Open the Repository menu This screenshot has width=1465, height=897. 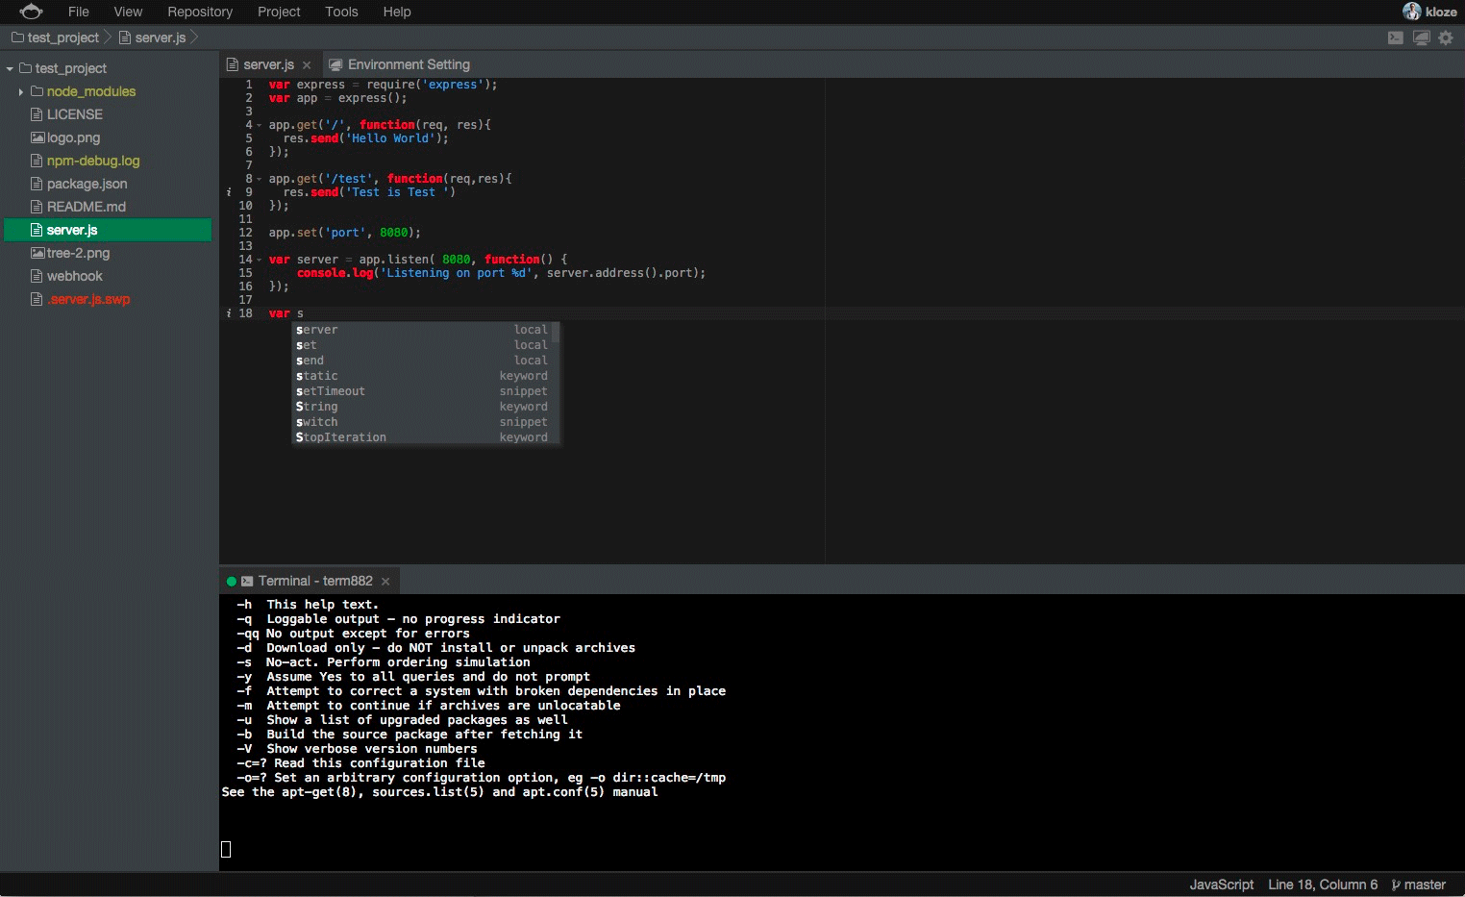pos(200,12)
